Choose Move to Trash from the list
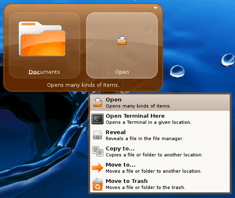The image size is (235, 198). 160,184
